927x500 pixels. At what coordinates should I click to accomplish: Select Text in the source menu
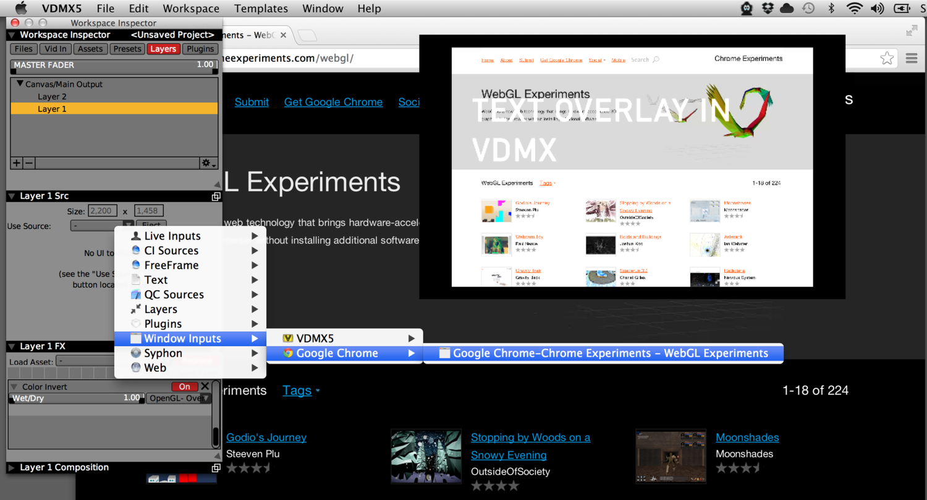point(190,280)
